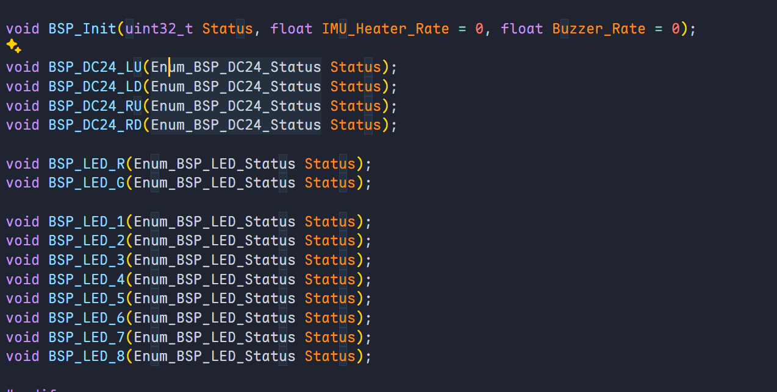Click the BSP_LED_4 function name
This screenshot has height=392, width=777.
click(87, 280)
